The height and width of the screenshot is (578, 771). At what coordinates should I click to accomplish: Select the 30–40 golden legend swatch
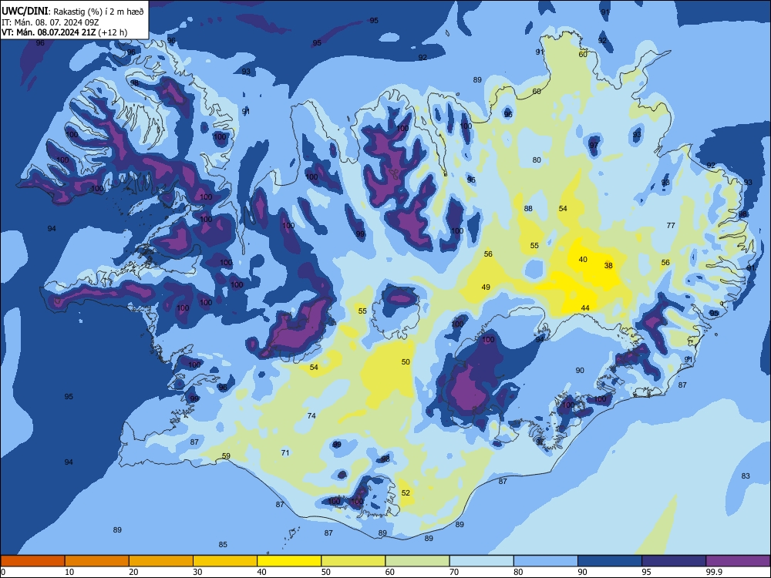click(225, 561)
